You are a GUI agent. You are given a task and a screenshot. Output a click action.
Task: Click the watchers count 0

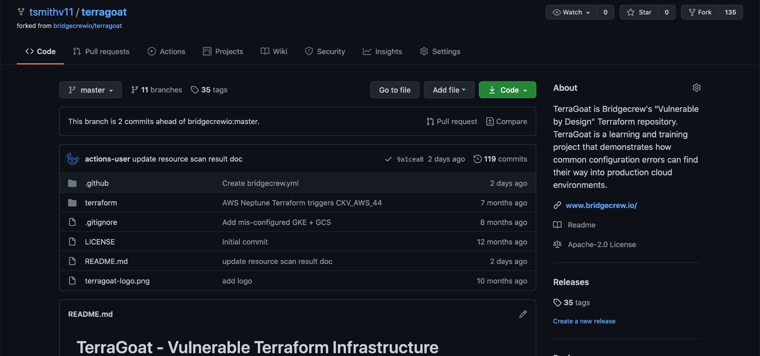point(605,12)
